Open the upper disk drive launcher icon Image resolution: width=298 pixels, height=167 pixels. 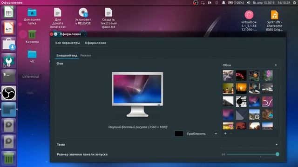pyautogui.click(x=9, y=125)
